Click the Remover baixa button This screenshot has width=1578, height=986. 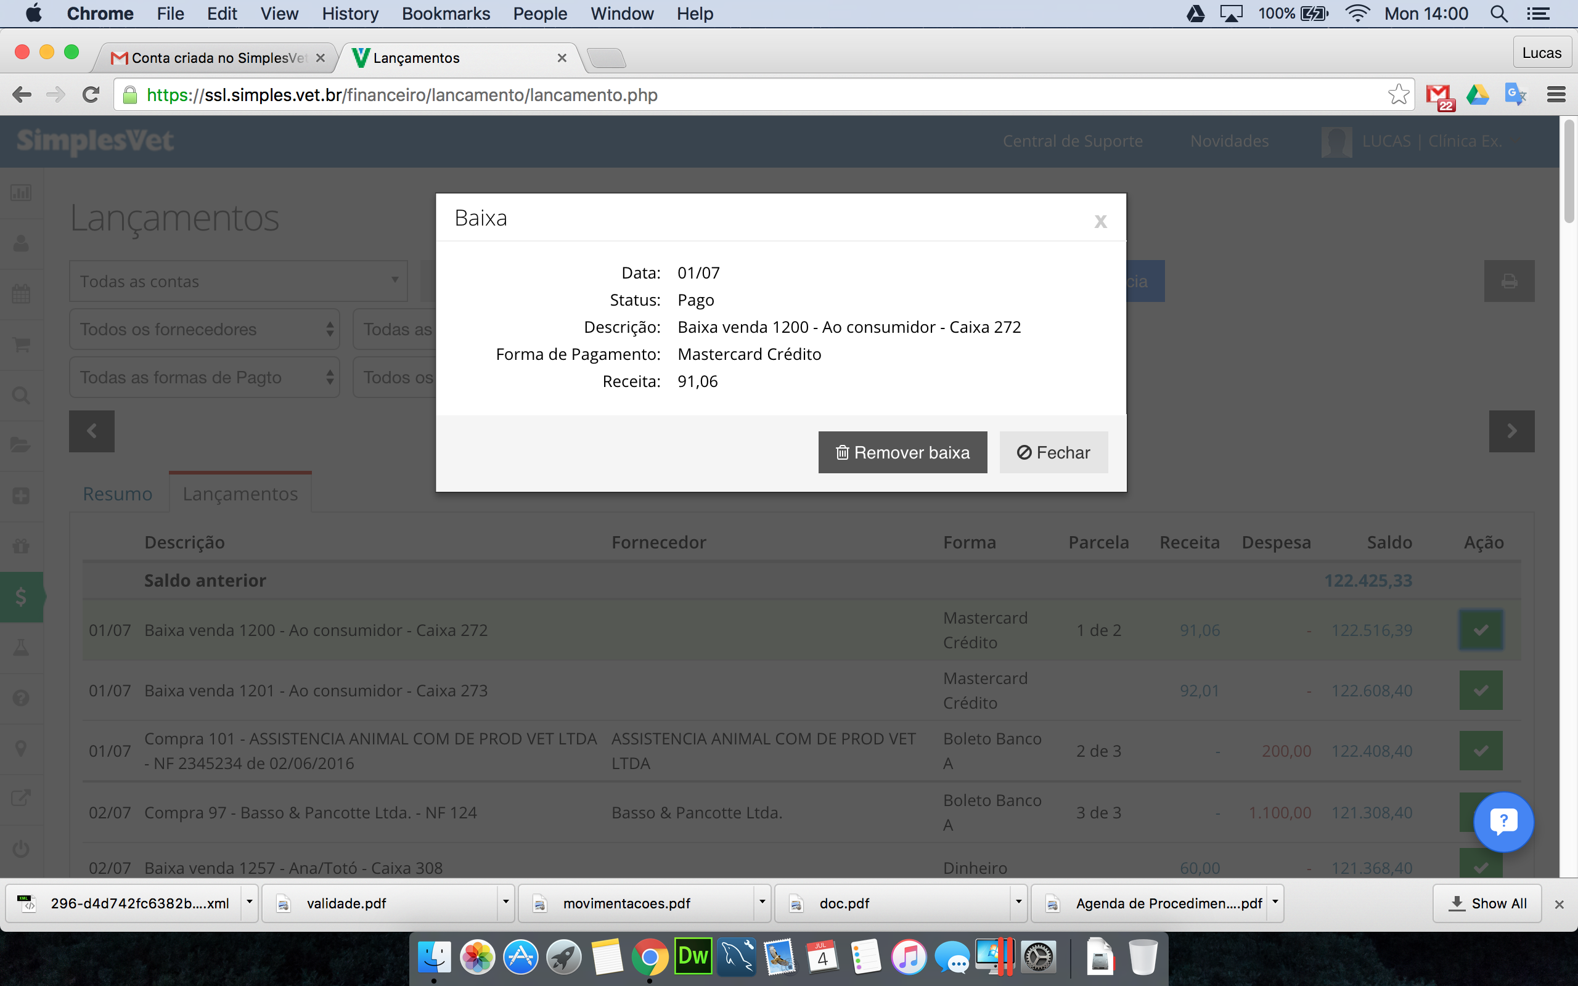(x=902, y=452)
